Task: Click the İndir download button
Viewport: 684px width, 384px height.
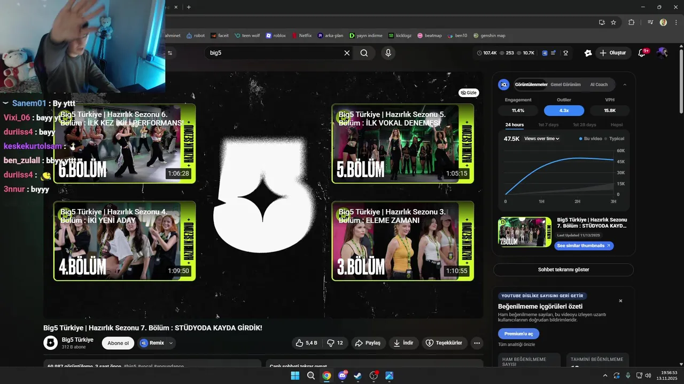Action: [403, 343]
